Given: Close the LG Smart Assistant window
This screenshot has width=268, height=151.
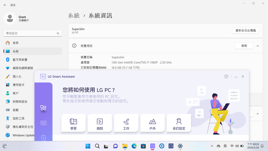Looking at the screenshot, I should click(243, 76).
